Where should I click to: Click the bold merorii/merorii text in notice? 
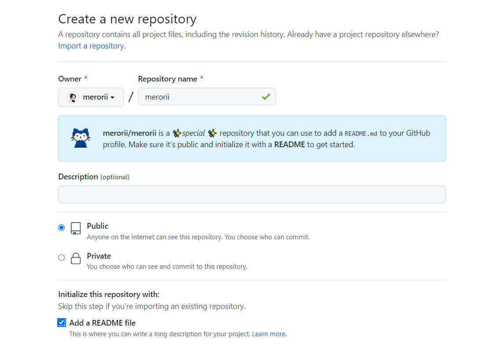pos(130,133)
